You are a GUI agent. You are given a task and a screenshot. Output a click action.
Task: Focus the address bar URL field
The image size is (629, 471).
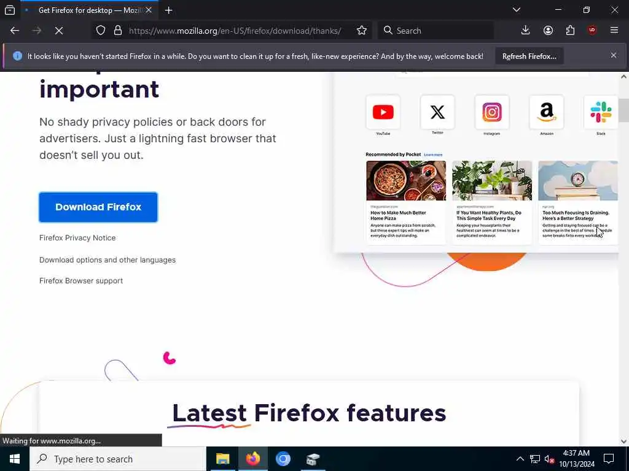[x=235, y=31]
